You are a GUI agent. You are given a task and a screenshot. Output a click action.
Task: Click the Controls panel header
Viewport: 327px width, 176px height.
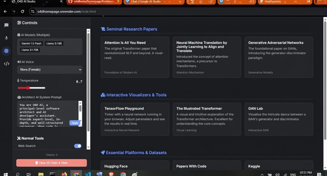click(x=27, y=23)
